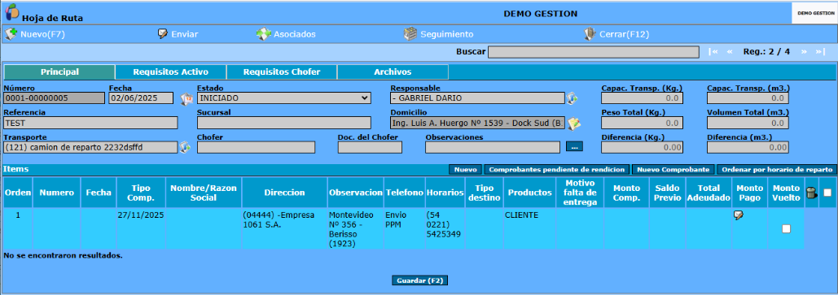Click the Nuevo button in Items bar

(465, 170)
